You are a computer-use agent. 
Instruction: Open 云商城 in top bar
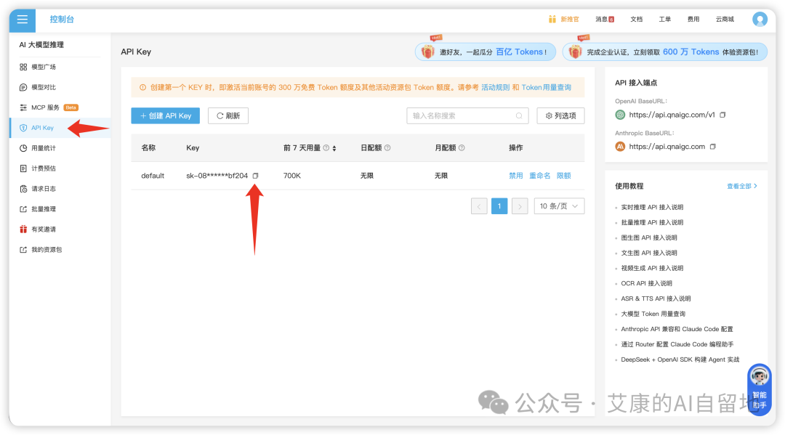tap(725, 19)
